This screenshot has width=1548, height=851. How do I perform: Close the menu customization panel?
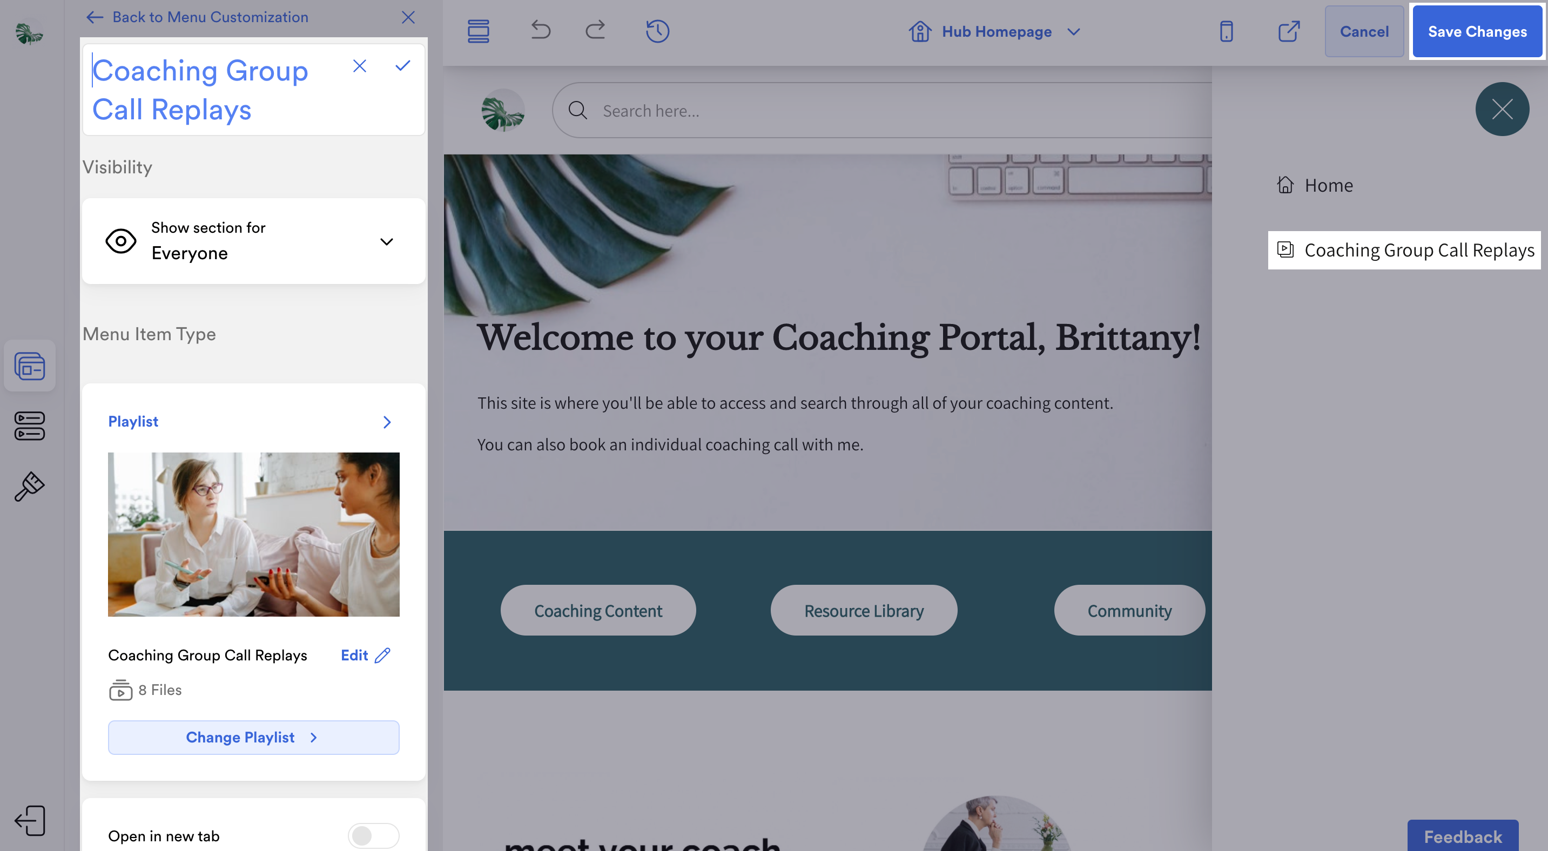[409, 17]
